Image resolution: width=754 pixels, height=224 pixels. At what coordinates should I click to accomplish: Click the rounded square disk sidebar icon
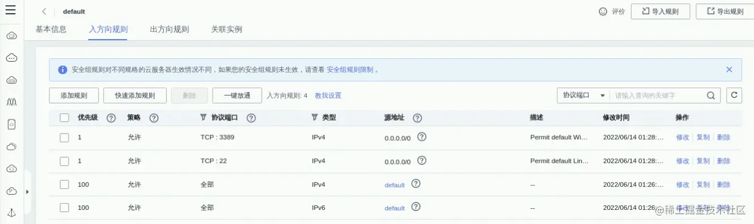pyautogui.click(x=11, y=124)
